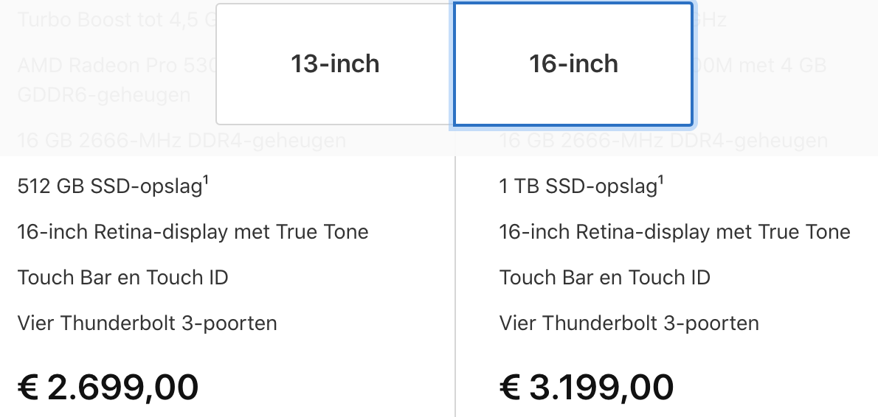This screenshot has width=878, height=417.
Task: Click Vier Thunderbolt 3-poorten in the 512 GB column
Action: (x=148, y=323)
